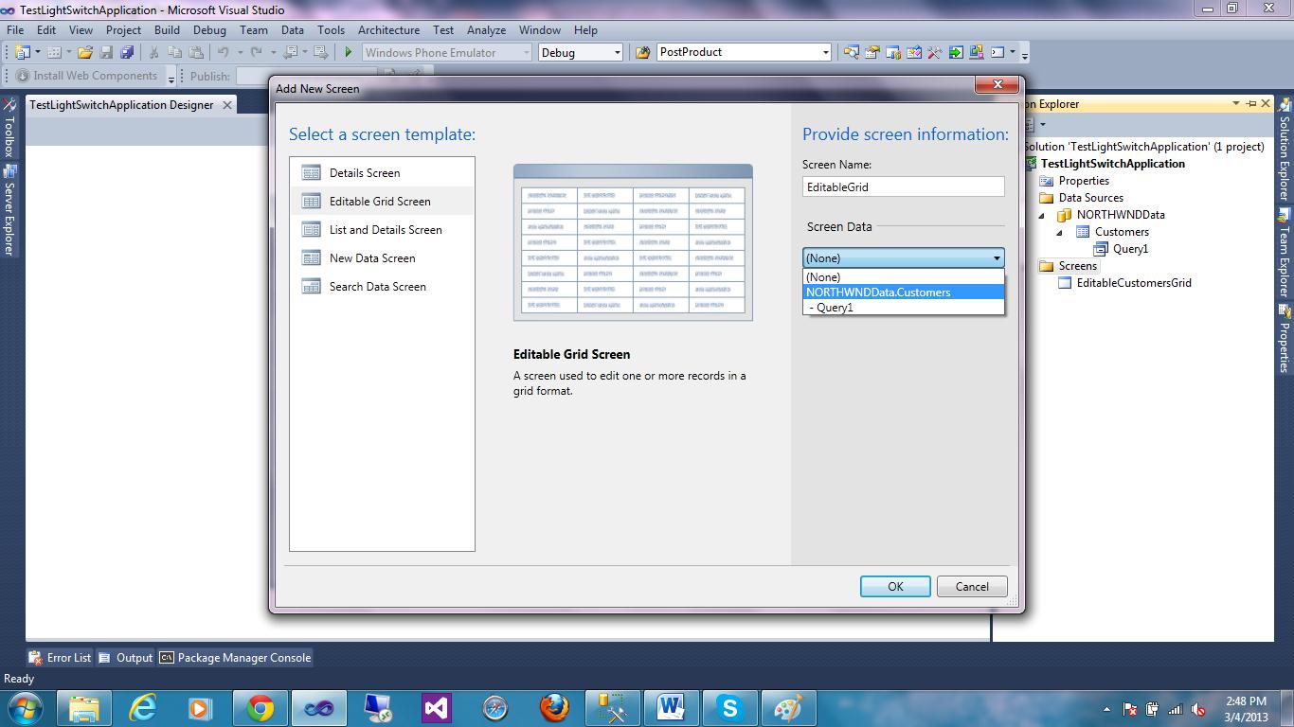Click the New Project toolbar icon
Screen dimensions: 1294x727
[x=23, y=52]
